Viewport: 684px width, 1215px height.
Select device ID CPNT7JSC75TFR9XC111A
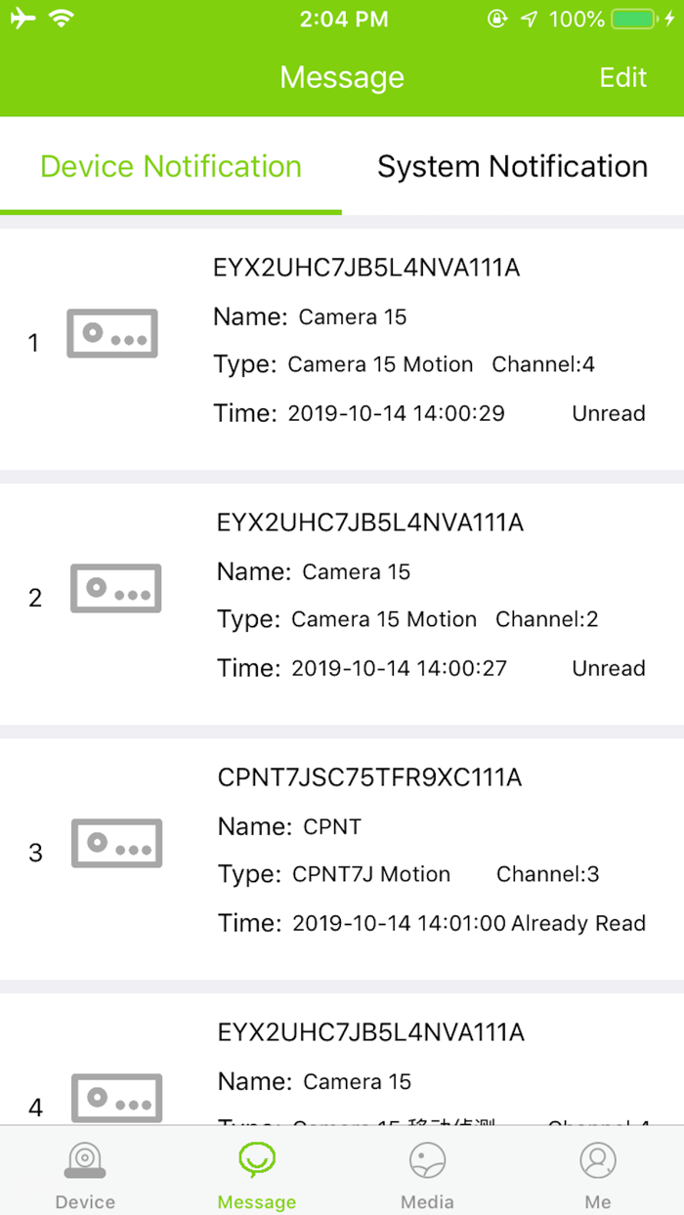pyautogui.click(x=369, y=777)
